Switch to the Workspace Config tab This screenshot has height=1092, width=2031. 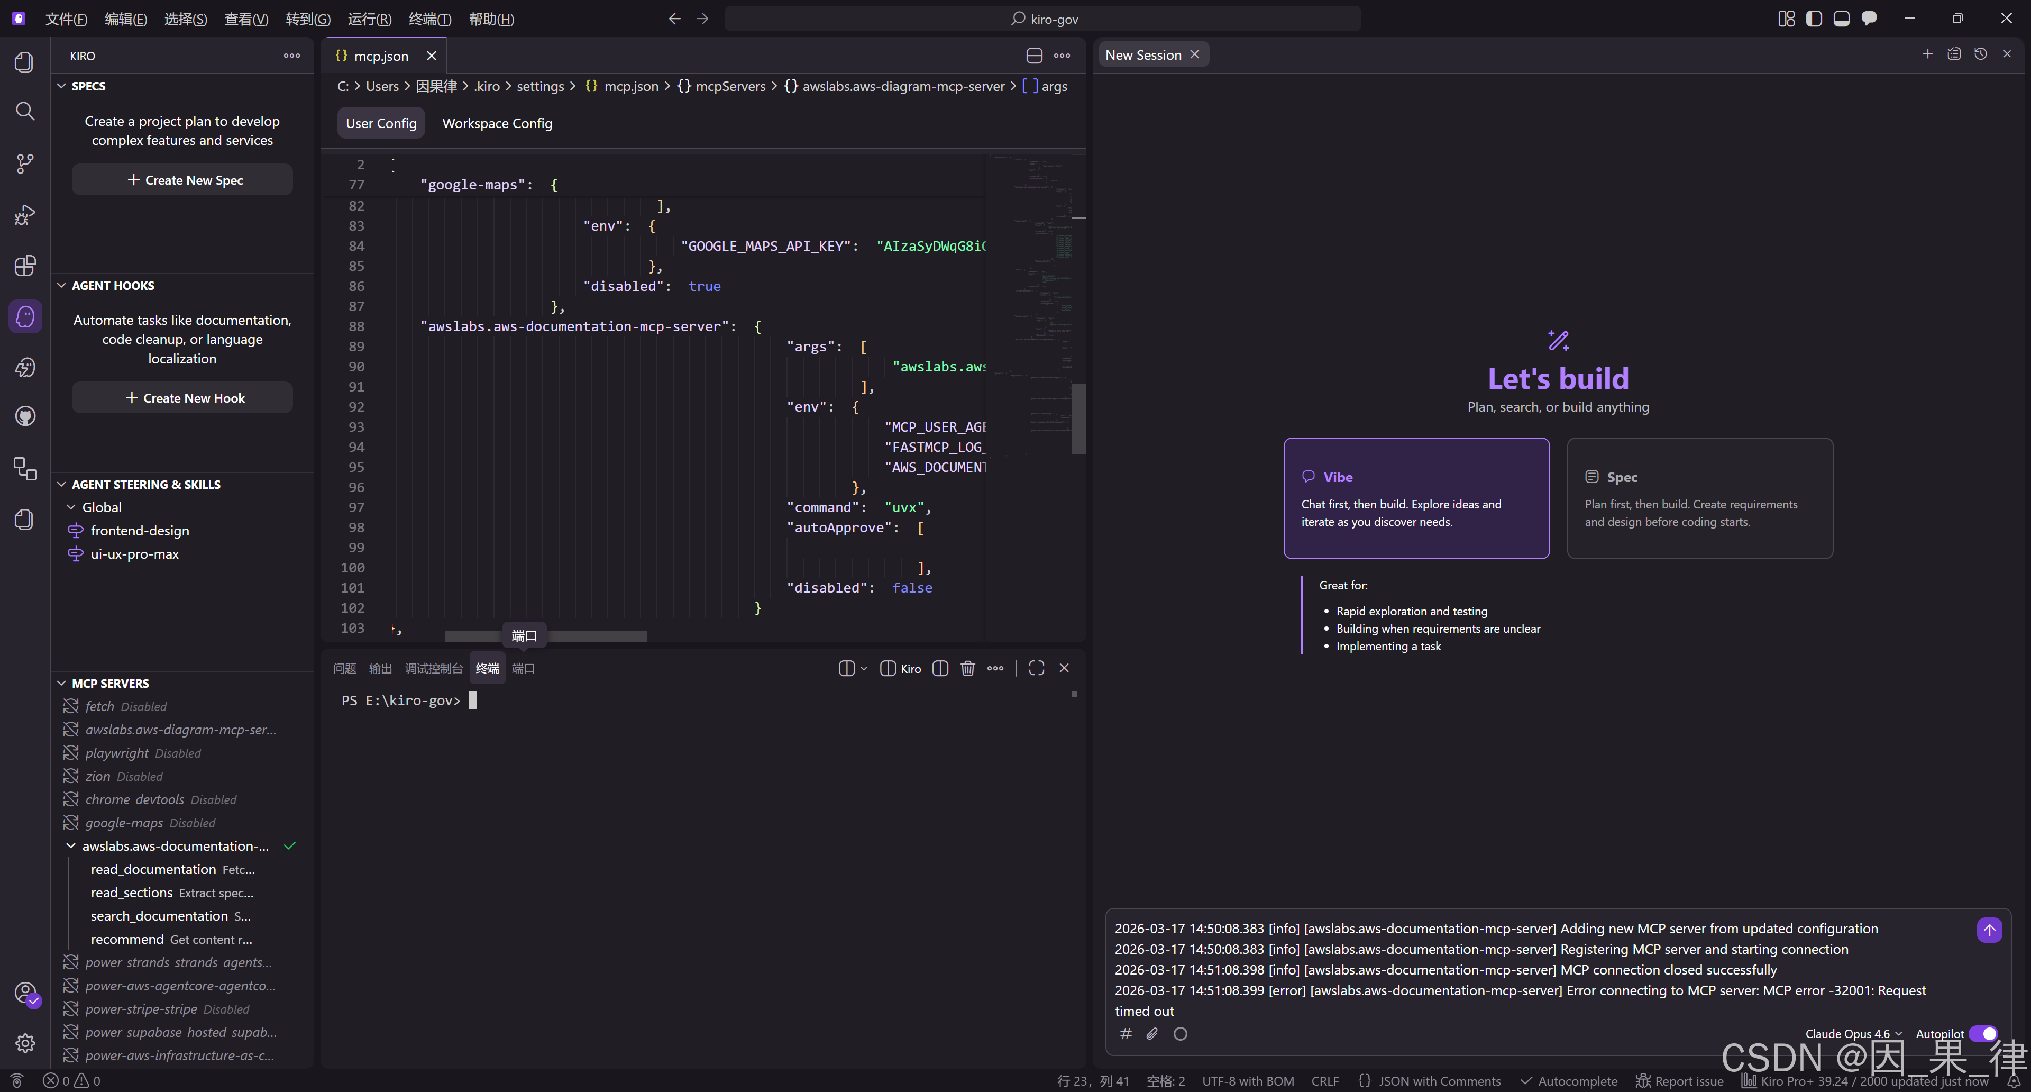(x=497, y=123)
